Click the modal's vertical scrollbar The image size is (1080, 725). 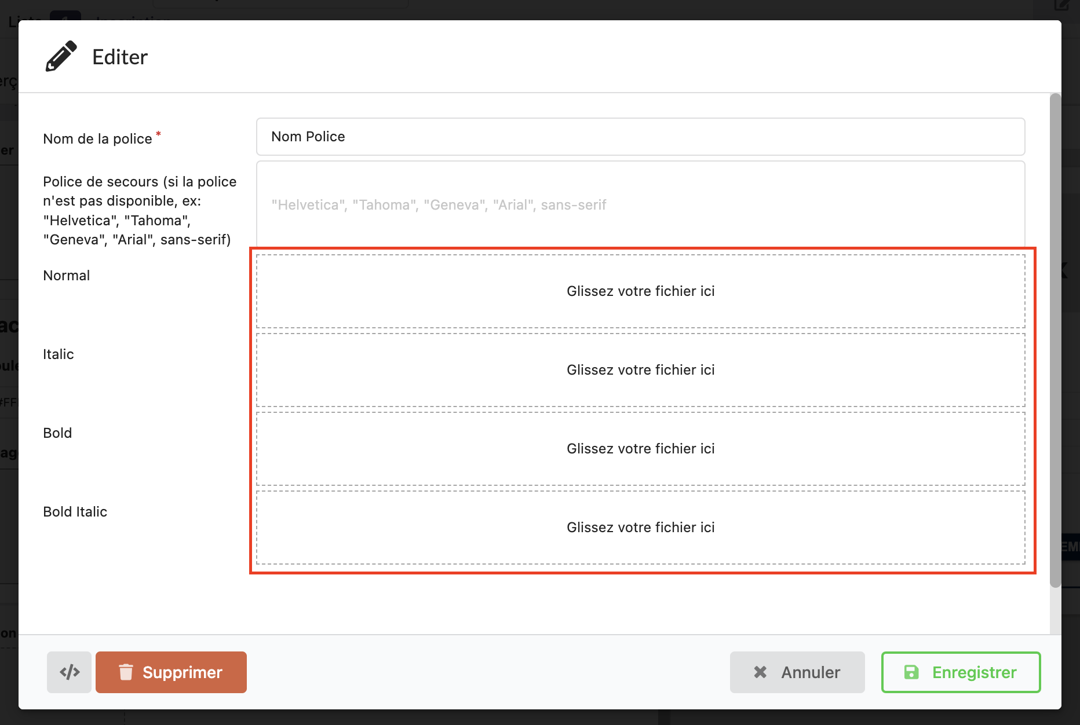(1055, 340)
